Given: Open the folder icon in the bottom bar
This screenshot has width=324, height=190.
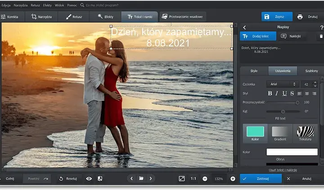Looking at the screenshot, I should 141,178.
